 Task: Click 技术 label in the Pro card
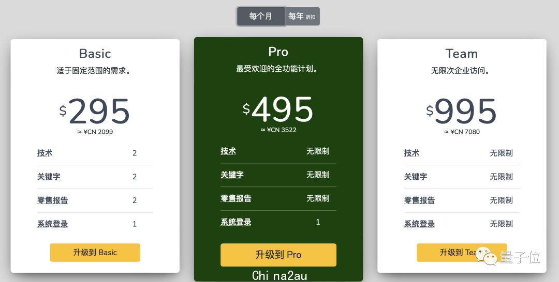pyautogui.click(x=228, y=151)
